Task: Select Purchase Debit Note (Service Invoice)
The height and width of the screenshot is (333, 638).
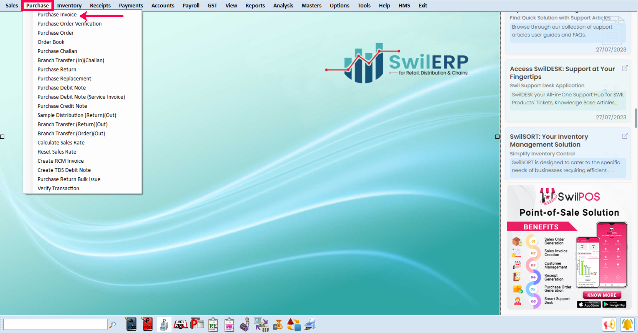Action: click(x=81, y=97)
